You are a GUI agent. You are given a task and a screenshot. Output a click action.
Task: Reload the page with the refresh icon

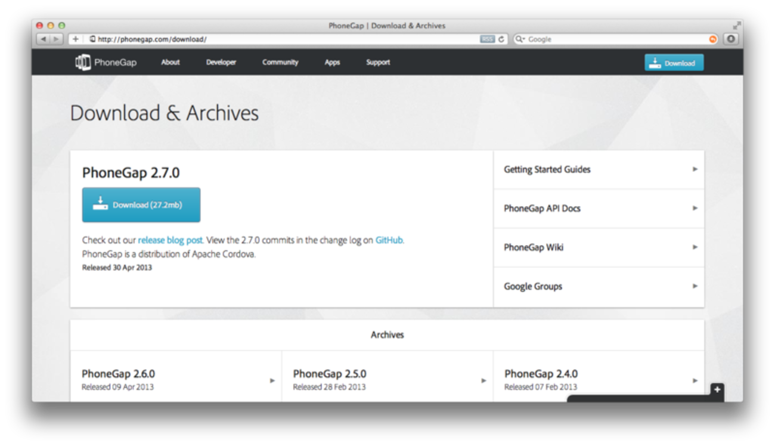coord(501,39)
